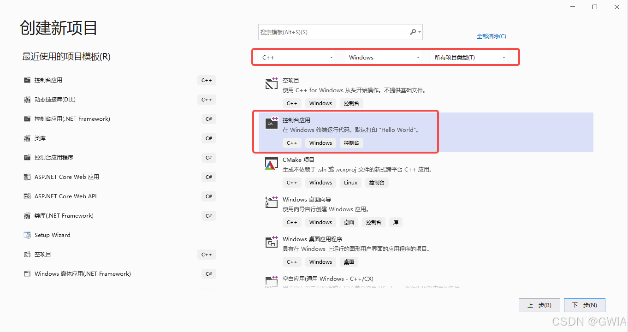Viewport: 628px width, 332px height.
Task: Select the Windows 桌面应用程序 template title
Action: [312, 239]
